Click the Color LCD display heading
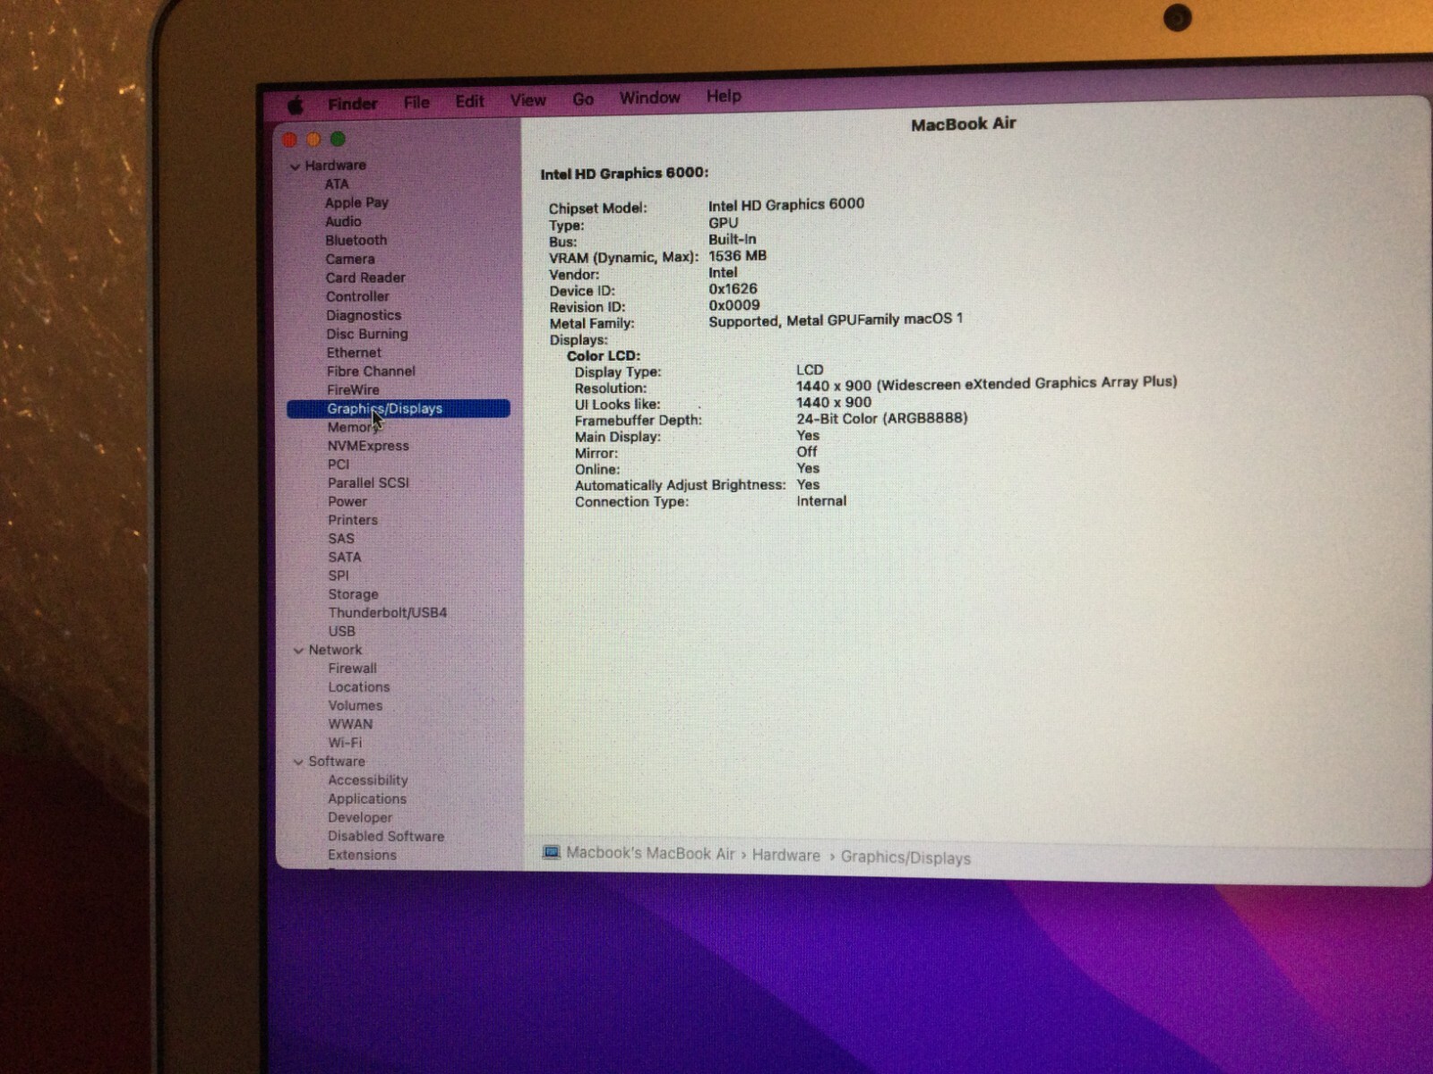The image size is (1433, 1074). point(604,356)
